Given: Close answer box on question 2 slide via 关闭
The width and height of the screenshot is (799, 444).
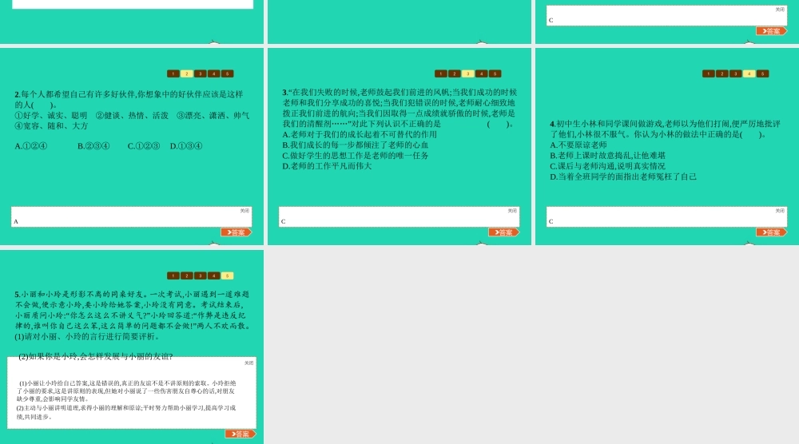Looking at the screenshot, I should pos(244,210).
